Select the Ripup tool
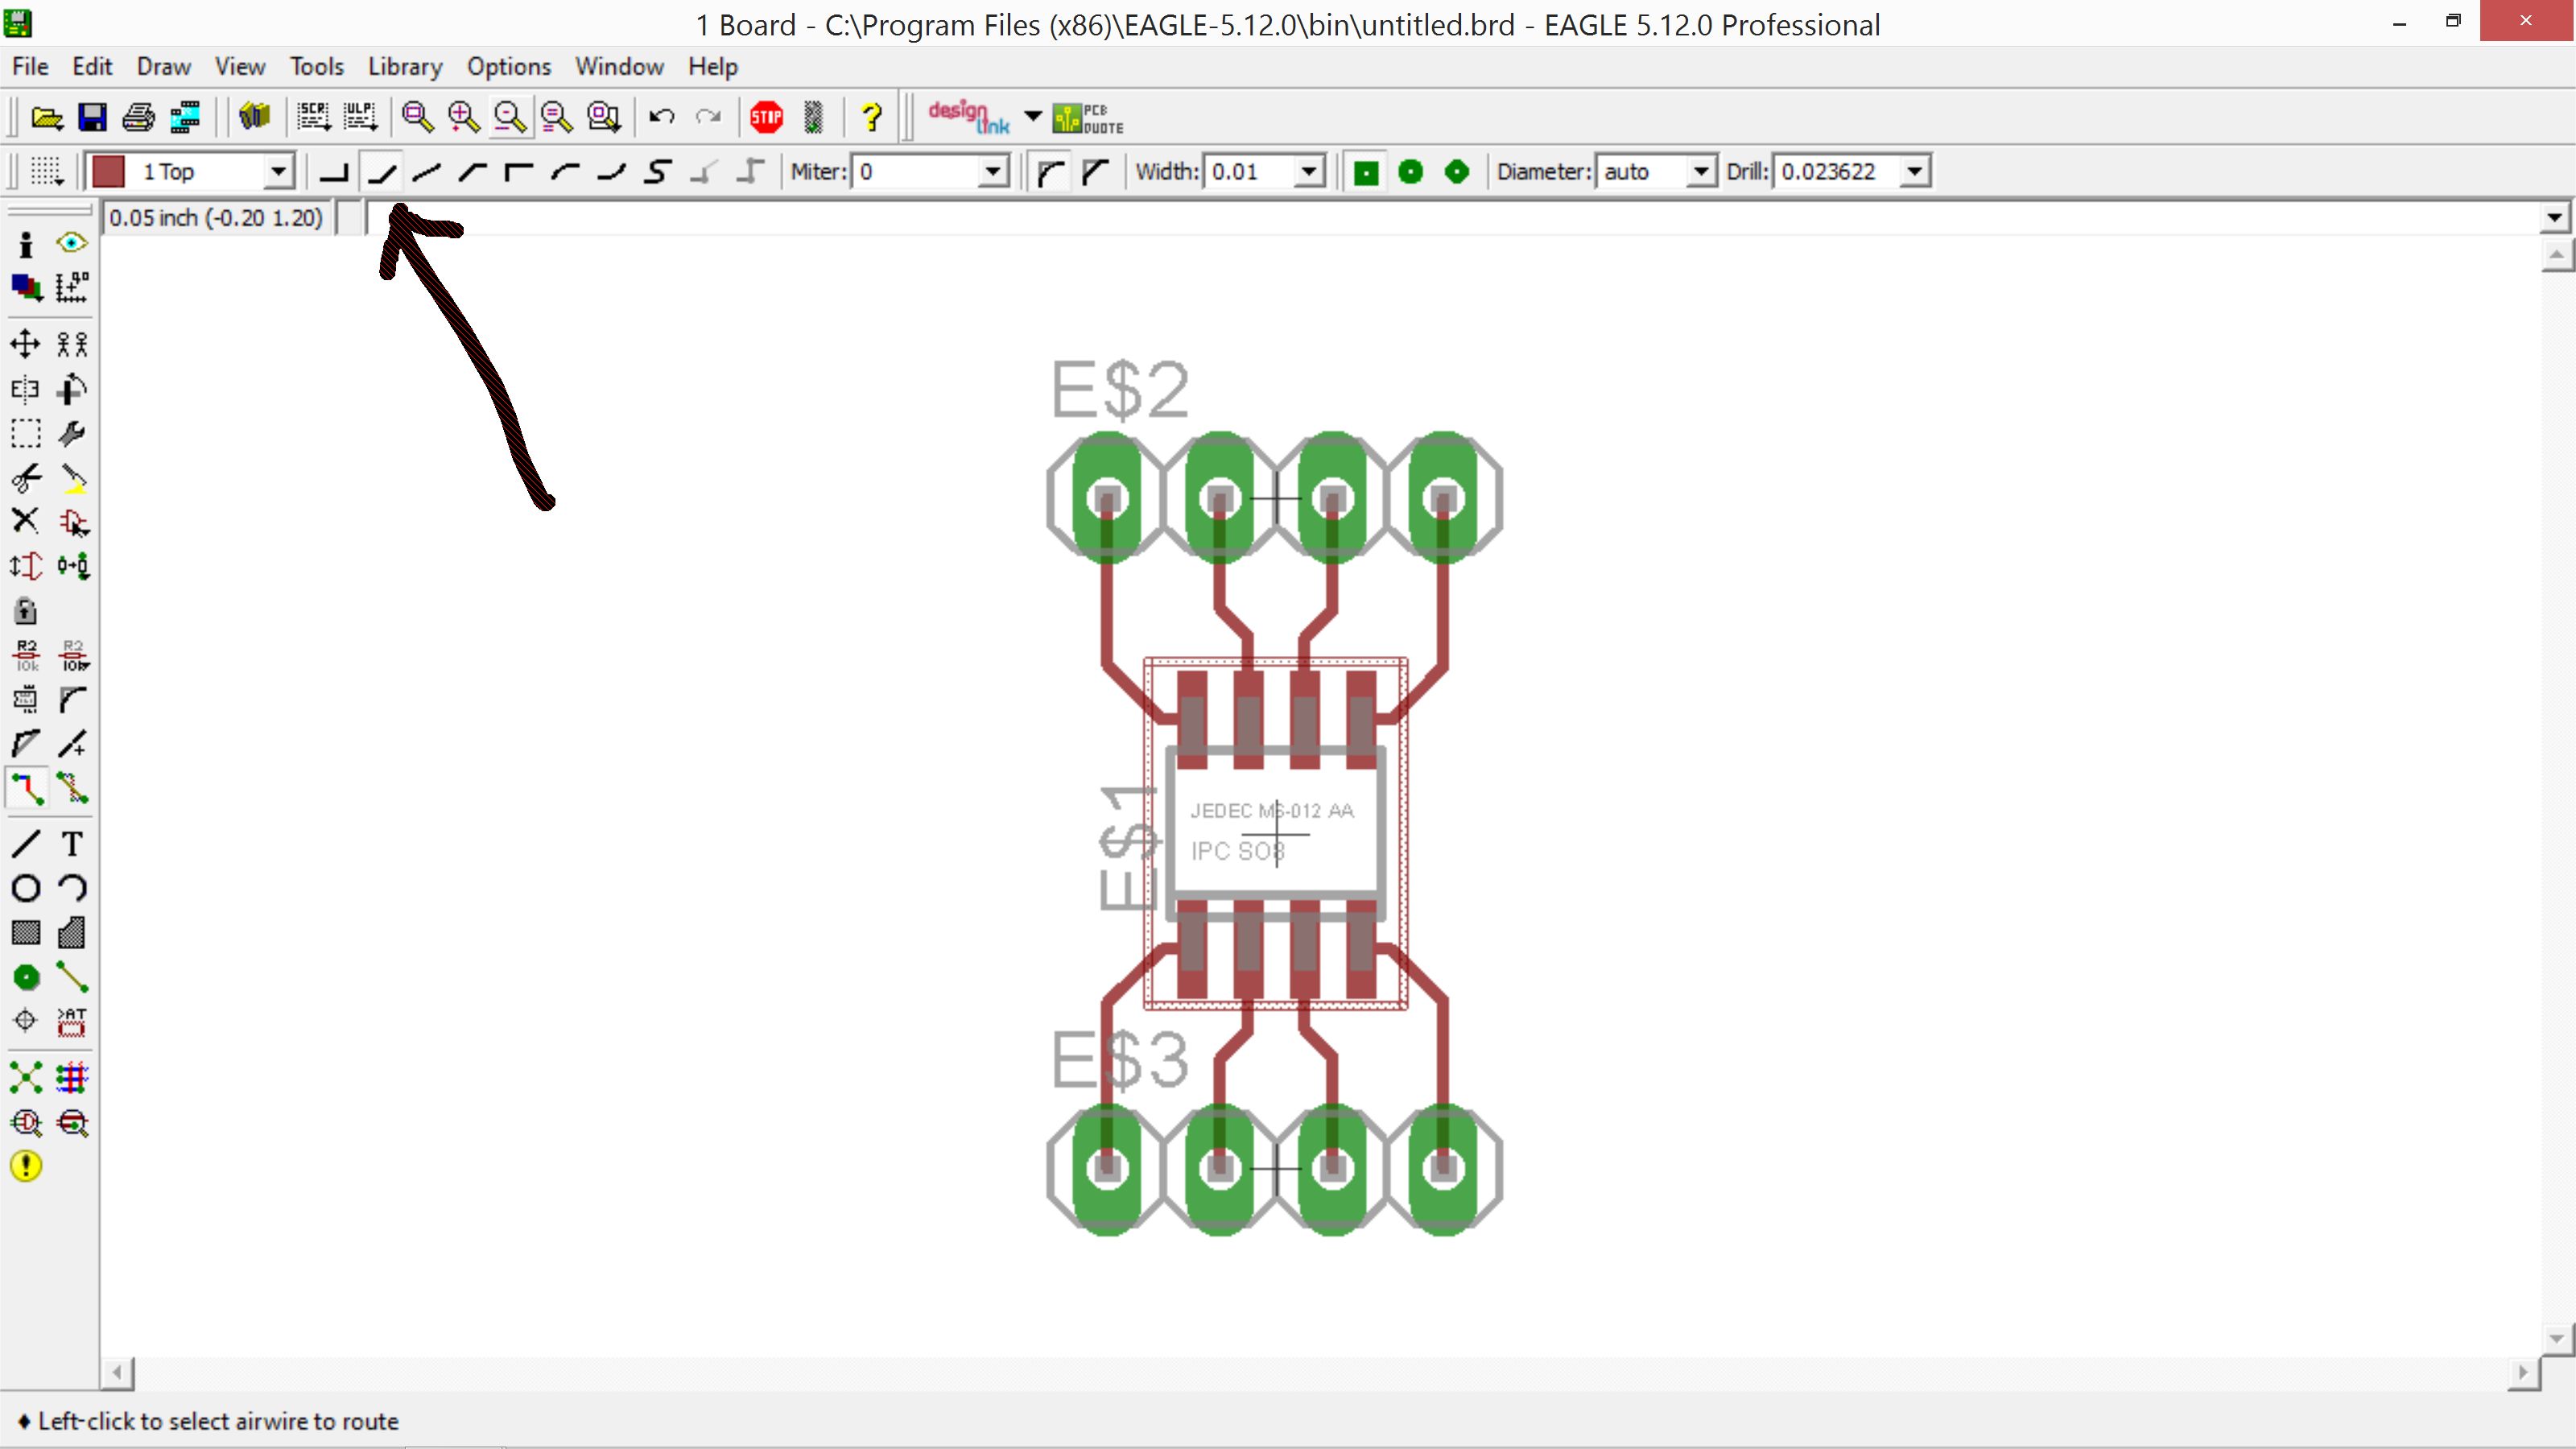The height and width of the screenshot is (1449, 2576). 72,789
